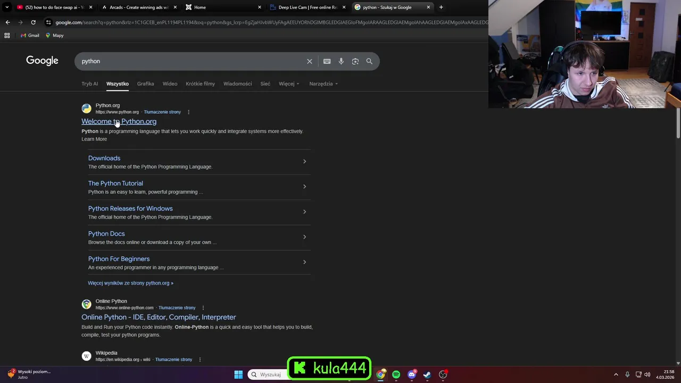Screen dimensions: 681x383
Task: Start voice search with microphone icon
Action: (x=341, y=61)
